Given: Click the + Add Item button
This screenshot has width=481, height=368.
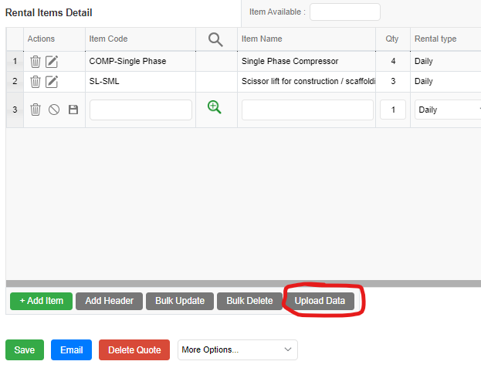Looking at the screenshot, I should [42, 301].
